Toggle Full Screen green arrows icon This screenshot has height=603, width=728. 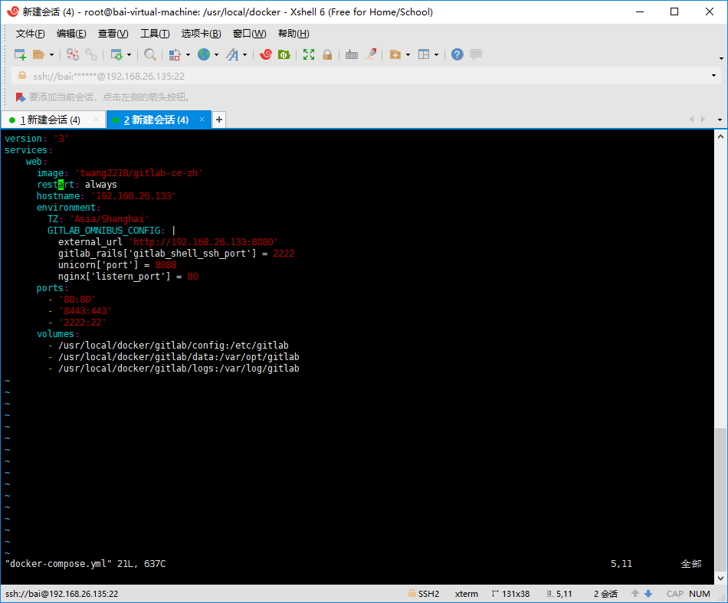[x=309, y=54]
